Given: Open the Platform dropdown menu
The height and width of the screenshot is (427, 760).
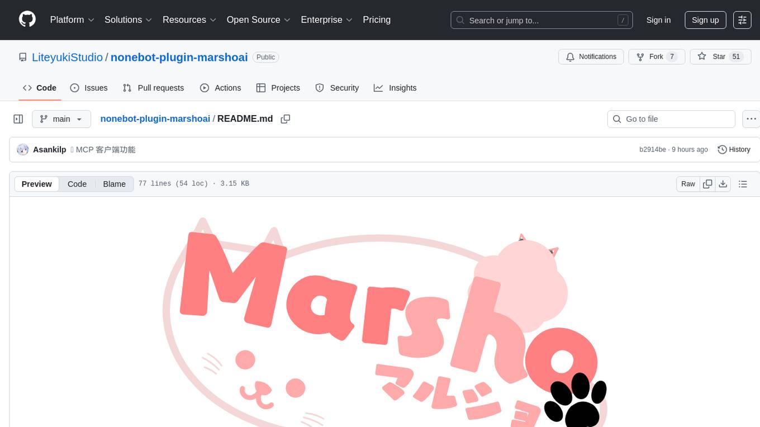Looking at the screenshot, I should [x=72, y=20].
